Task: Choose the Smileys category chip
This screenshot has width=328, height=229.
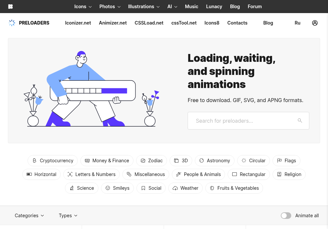Action: coord(117,188)
